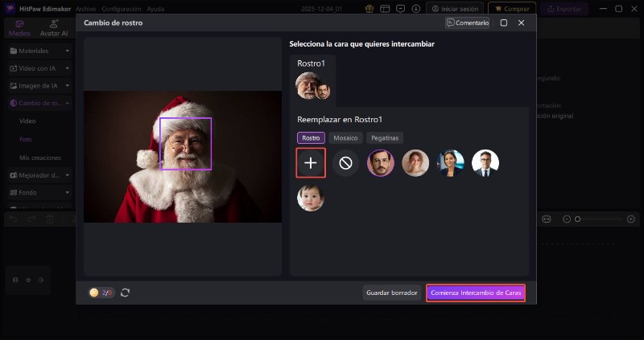Open the Comentario feedback button
This screenshot has height=340, width=644.
468,23
